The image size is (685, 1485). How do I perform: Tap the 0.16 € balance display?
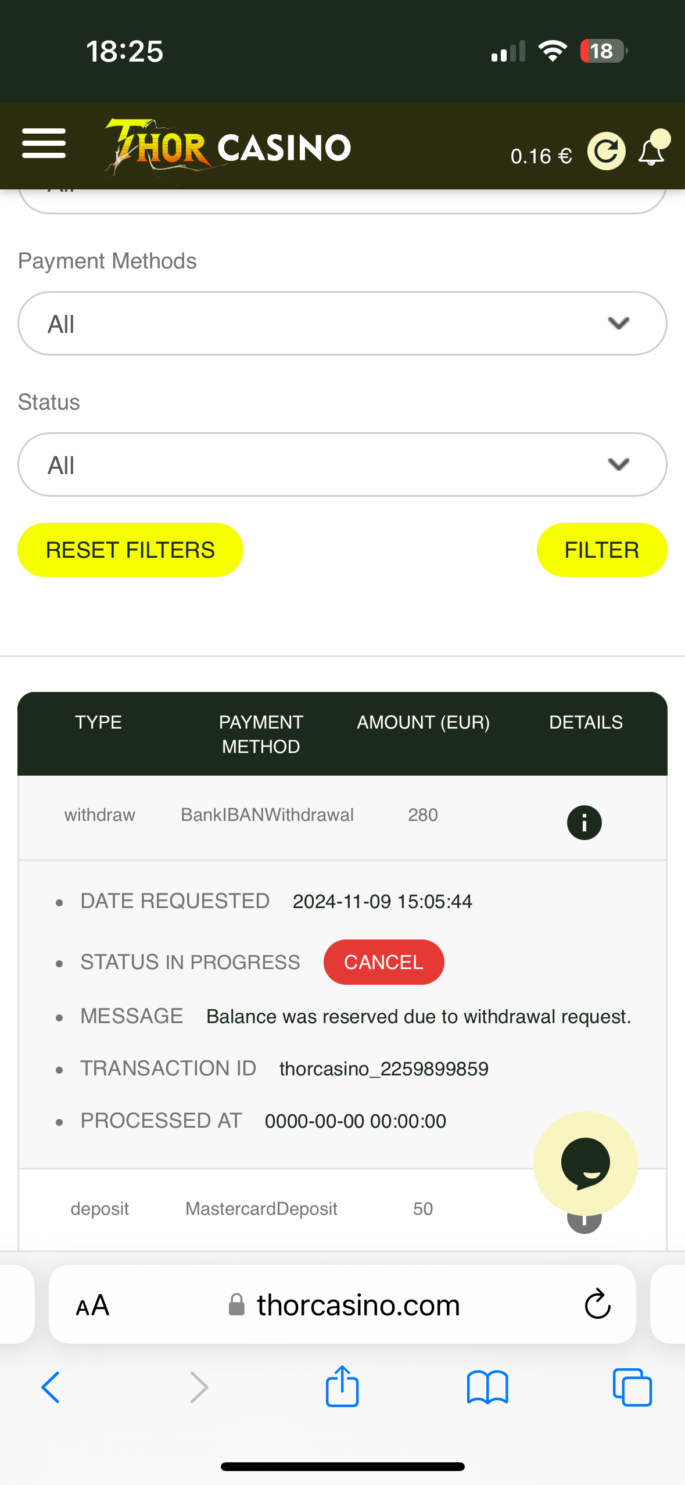[541, 156]
